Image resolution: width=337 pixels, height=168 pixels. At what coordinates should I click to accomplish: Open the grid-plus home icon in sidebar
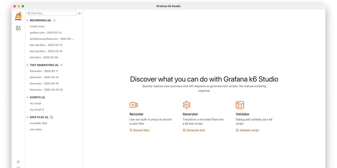[x=18, y=28]
